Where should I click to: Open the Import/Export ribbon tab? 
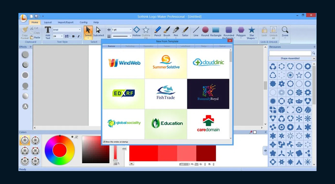[65, 22]
